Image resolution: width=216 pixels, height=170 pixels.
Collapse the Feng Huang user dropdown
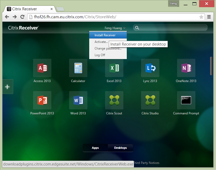pos(115,28)
